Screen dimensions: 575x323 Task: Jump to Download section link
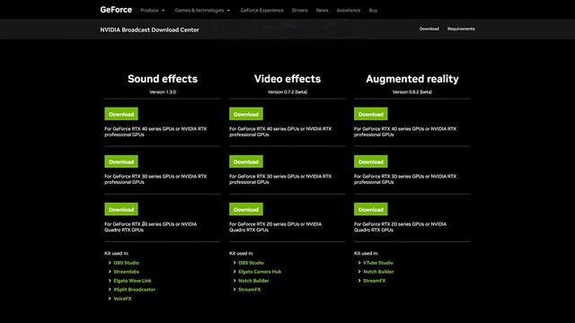coord(429,29)
